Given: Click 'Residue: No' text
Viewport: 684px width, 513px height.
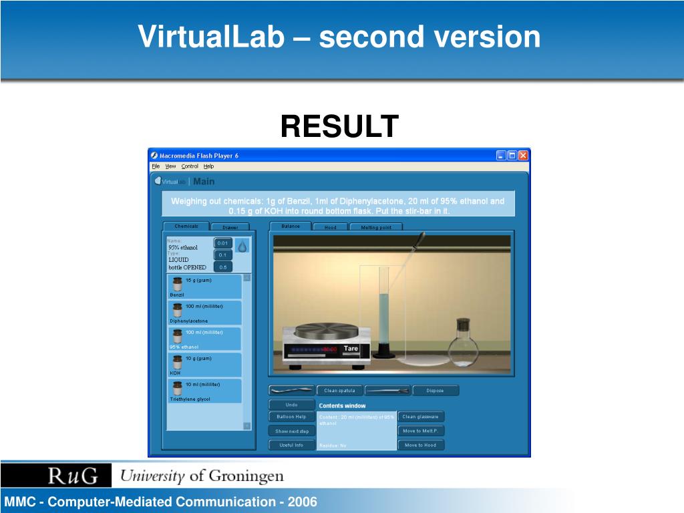Looking at the screenshot, I should point(333,446).
